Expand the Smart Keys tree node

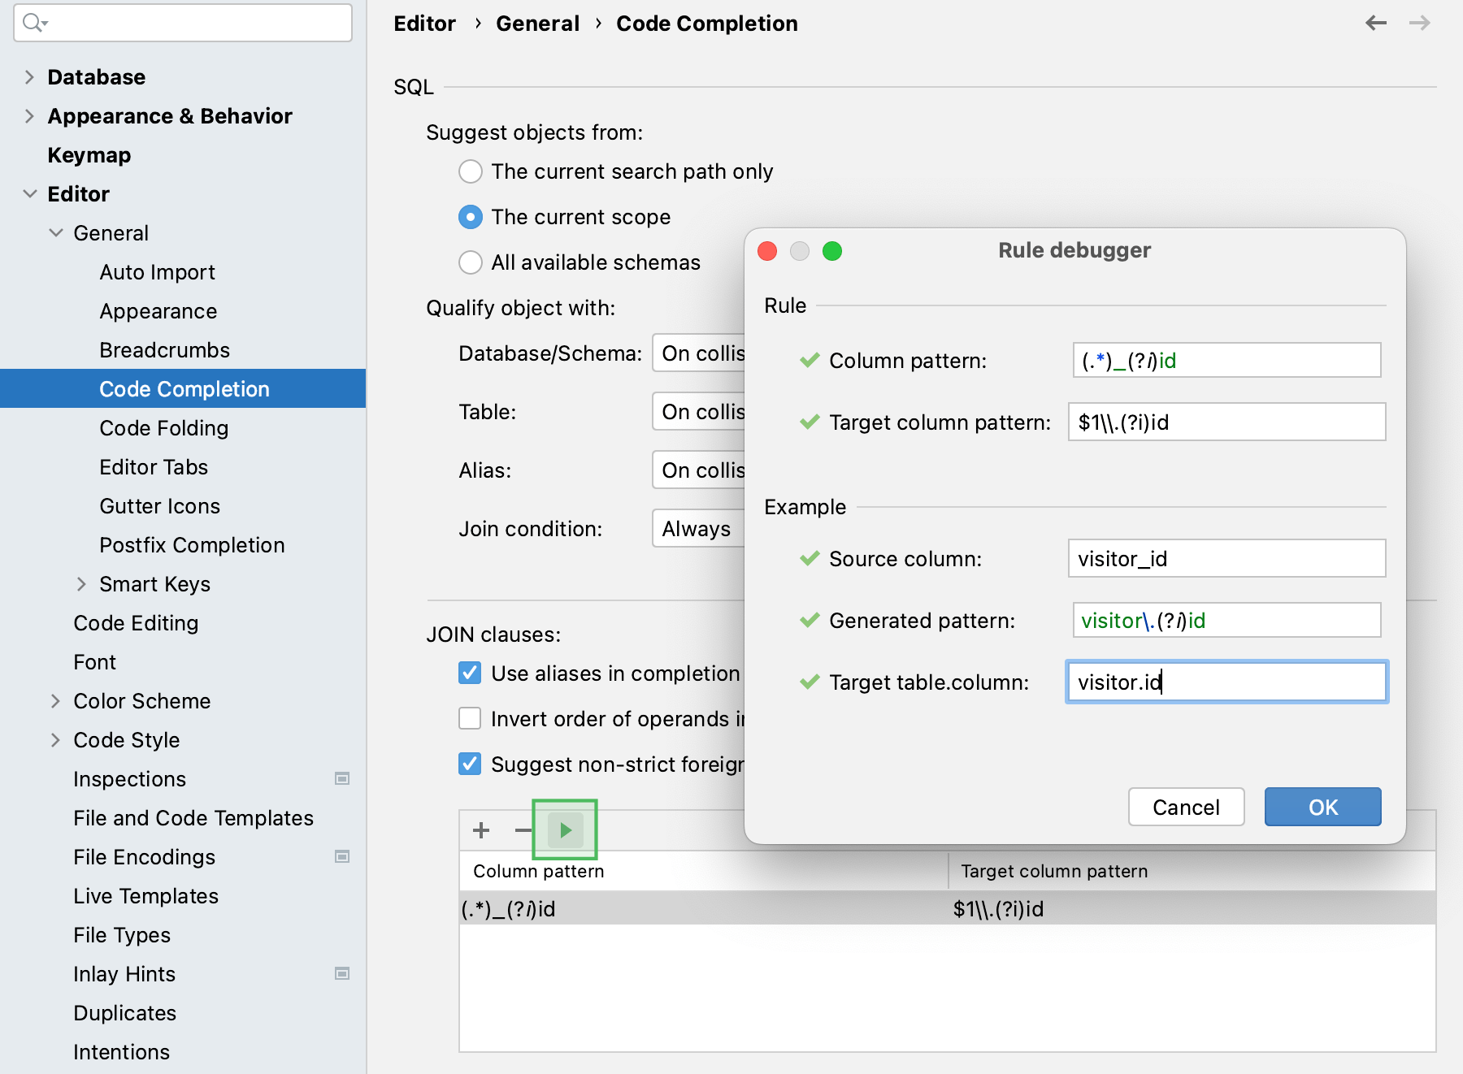click(x=81, y=583)
